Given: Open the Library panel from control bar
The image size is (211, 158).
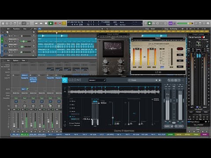Looking at the screenshot, I should click(x=3, y=23).
